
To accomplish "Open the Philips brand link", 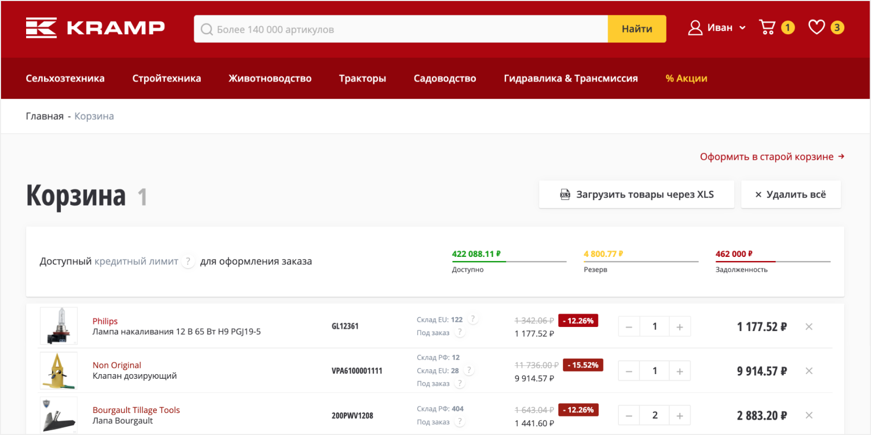I will click(x=105, y=321).
